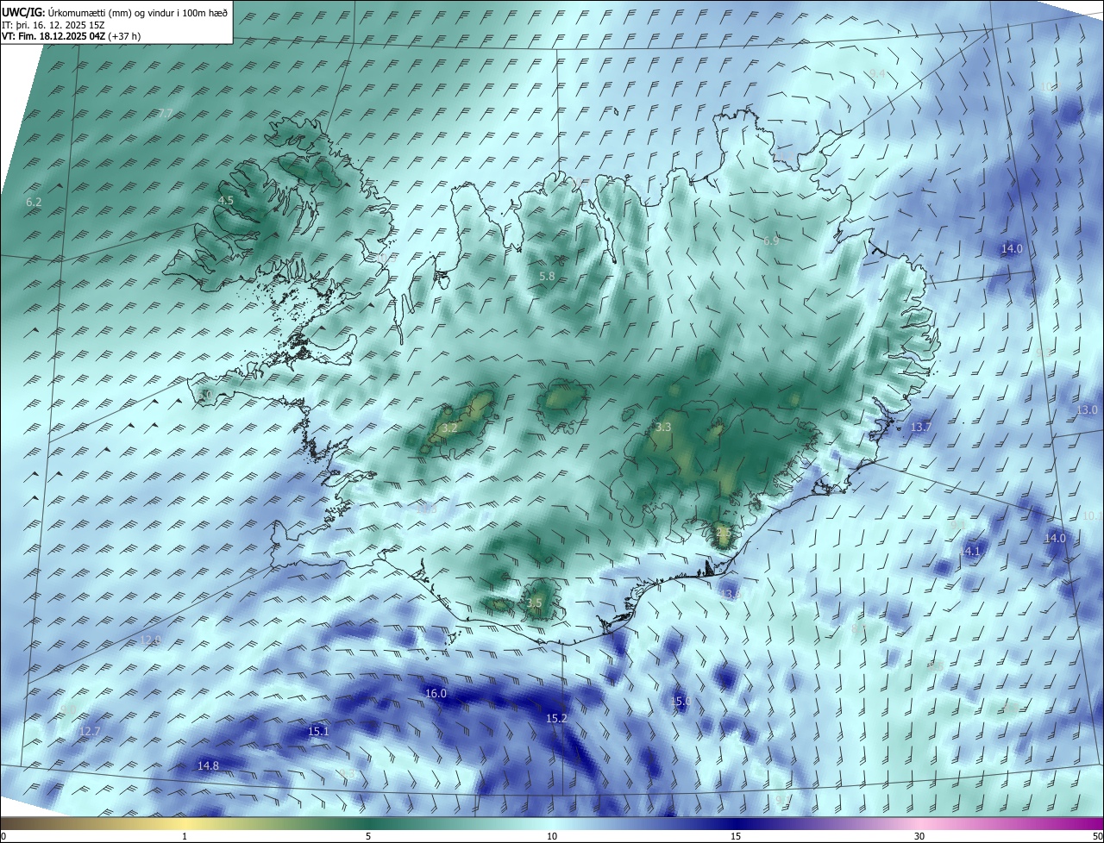
Task: Click the '1' tick label on the colour legend
Action: click(x=185, y=836)
